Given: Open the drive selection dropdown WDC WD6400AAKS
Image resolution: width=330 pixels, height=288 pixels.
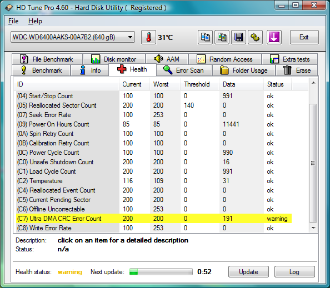Looking at the screenshot, I should coord(73,37).
